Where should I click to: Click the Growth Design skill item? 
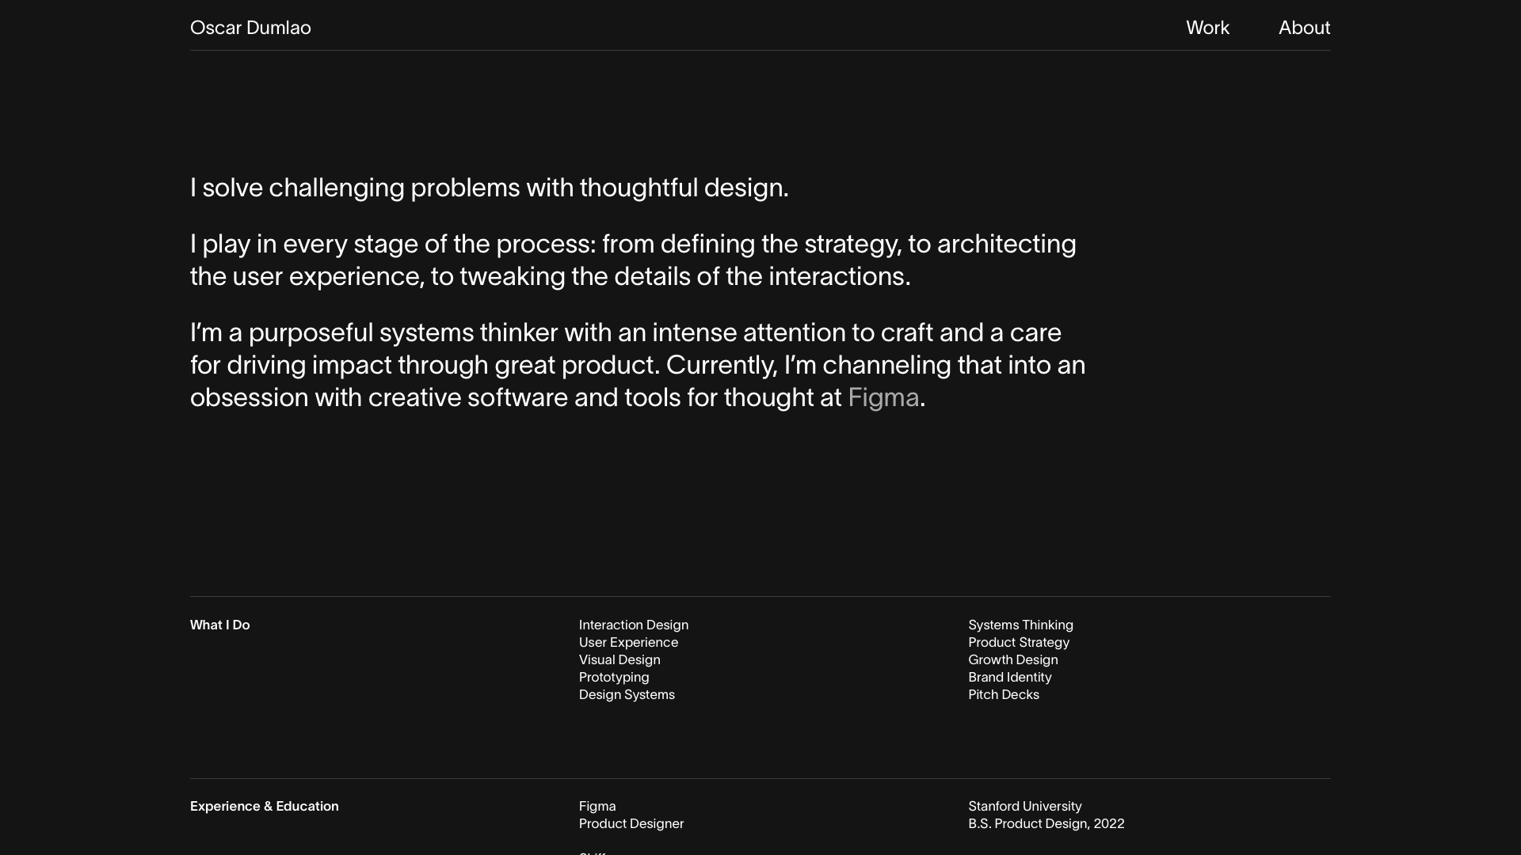point(1012,660)
